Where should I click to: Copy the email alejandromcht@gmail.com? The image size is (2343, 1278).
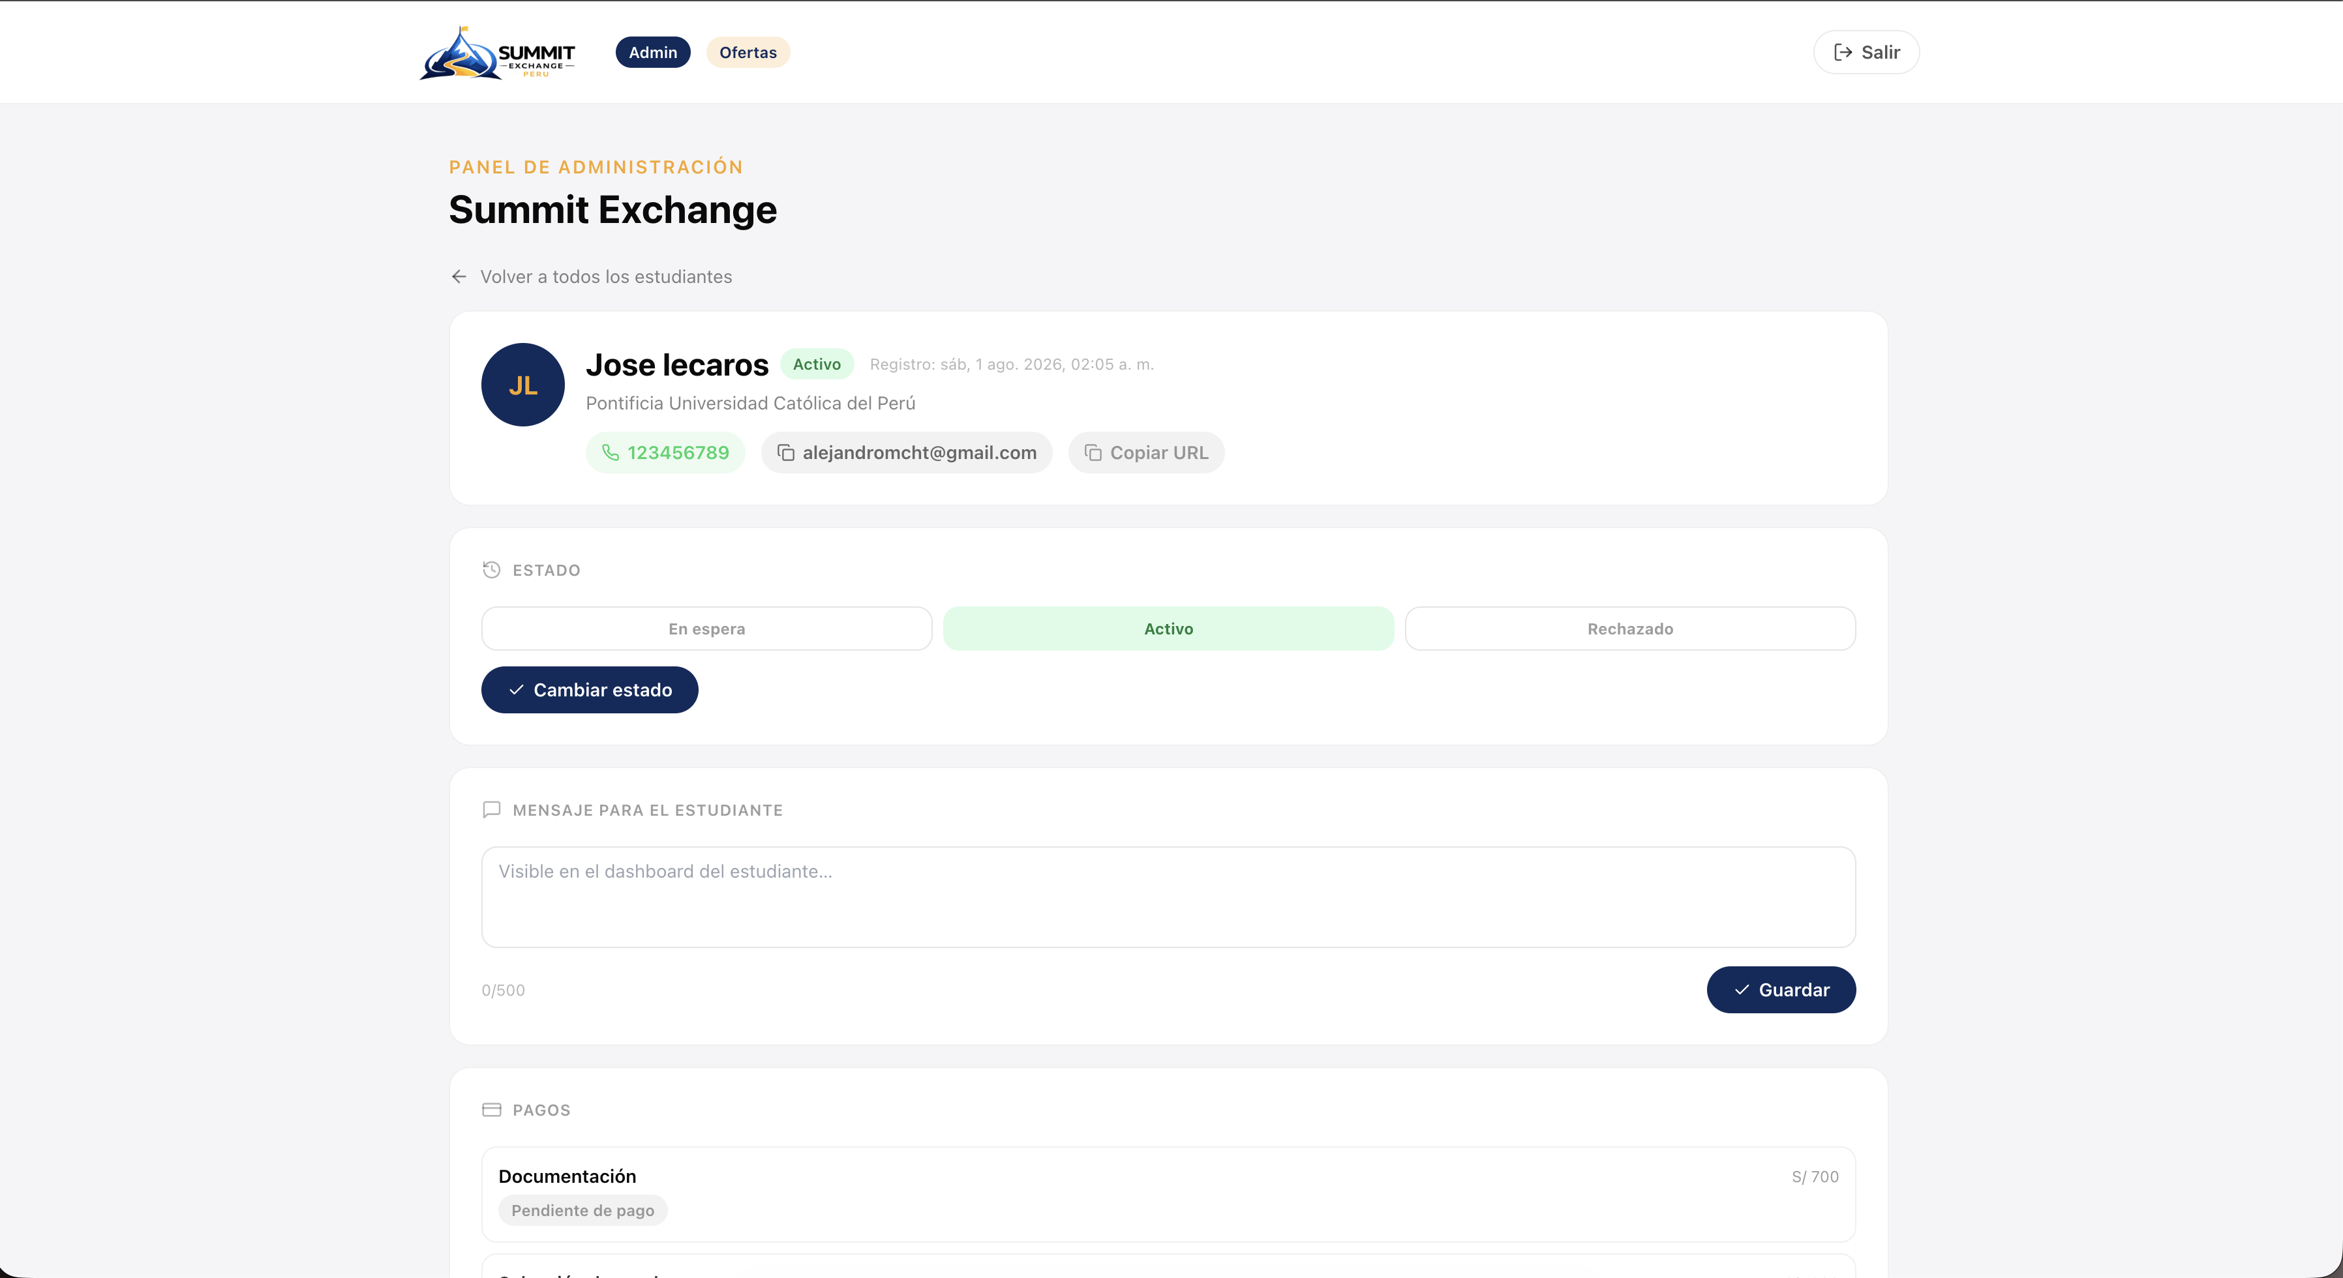(907, 453)
